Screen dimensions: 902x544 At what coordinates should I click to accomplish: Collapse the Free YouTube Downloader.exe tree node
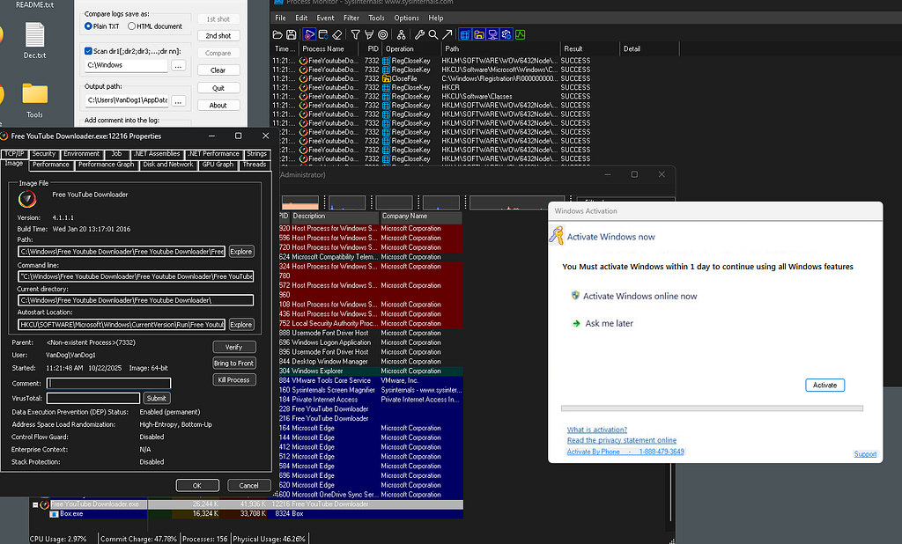pyautogui.click(x=35, y=505)
